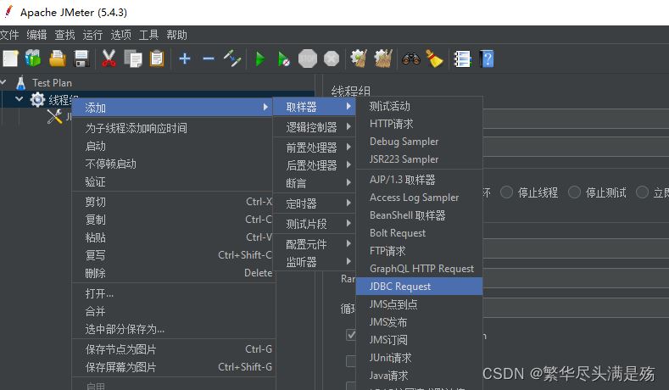
Task: Click the Help question mark icon
Action: (x=487, y=58)
